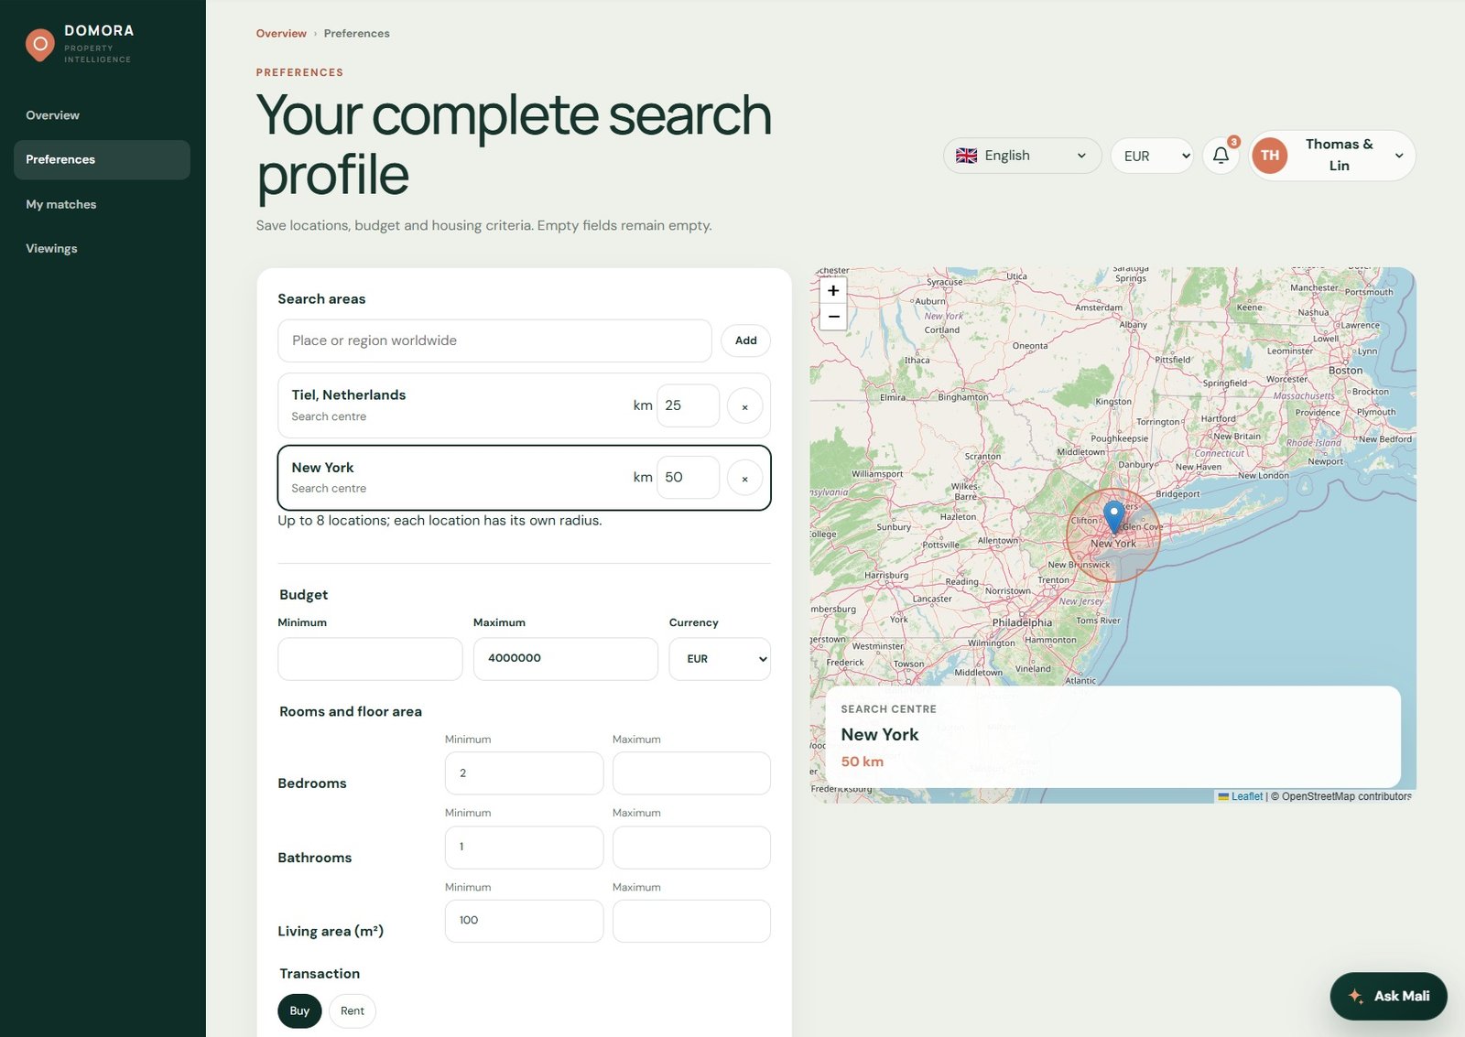Expand the Thomas & Lin account menu

point(1332,156)
